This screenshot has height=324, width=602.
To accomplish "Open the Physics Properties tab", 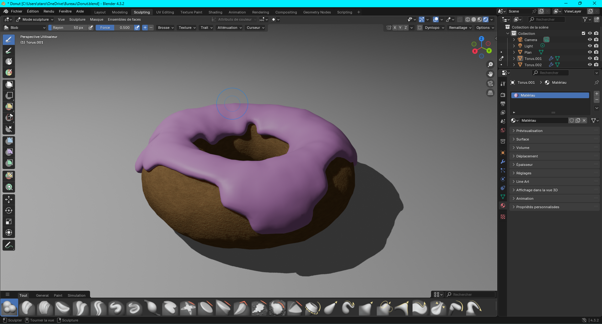I will pos(503,179).
